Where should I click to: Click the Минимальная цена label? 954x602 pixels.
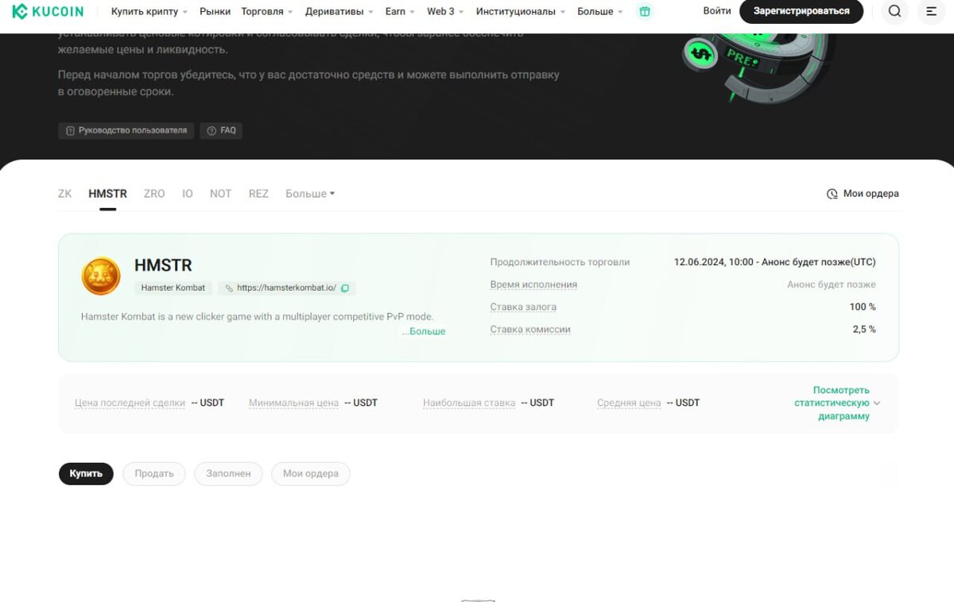click(x=293, y=403)
